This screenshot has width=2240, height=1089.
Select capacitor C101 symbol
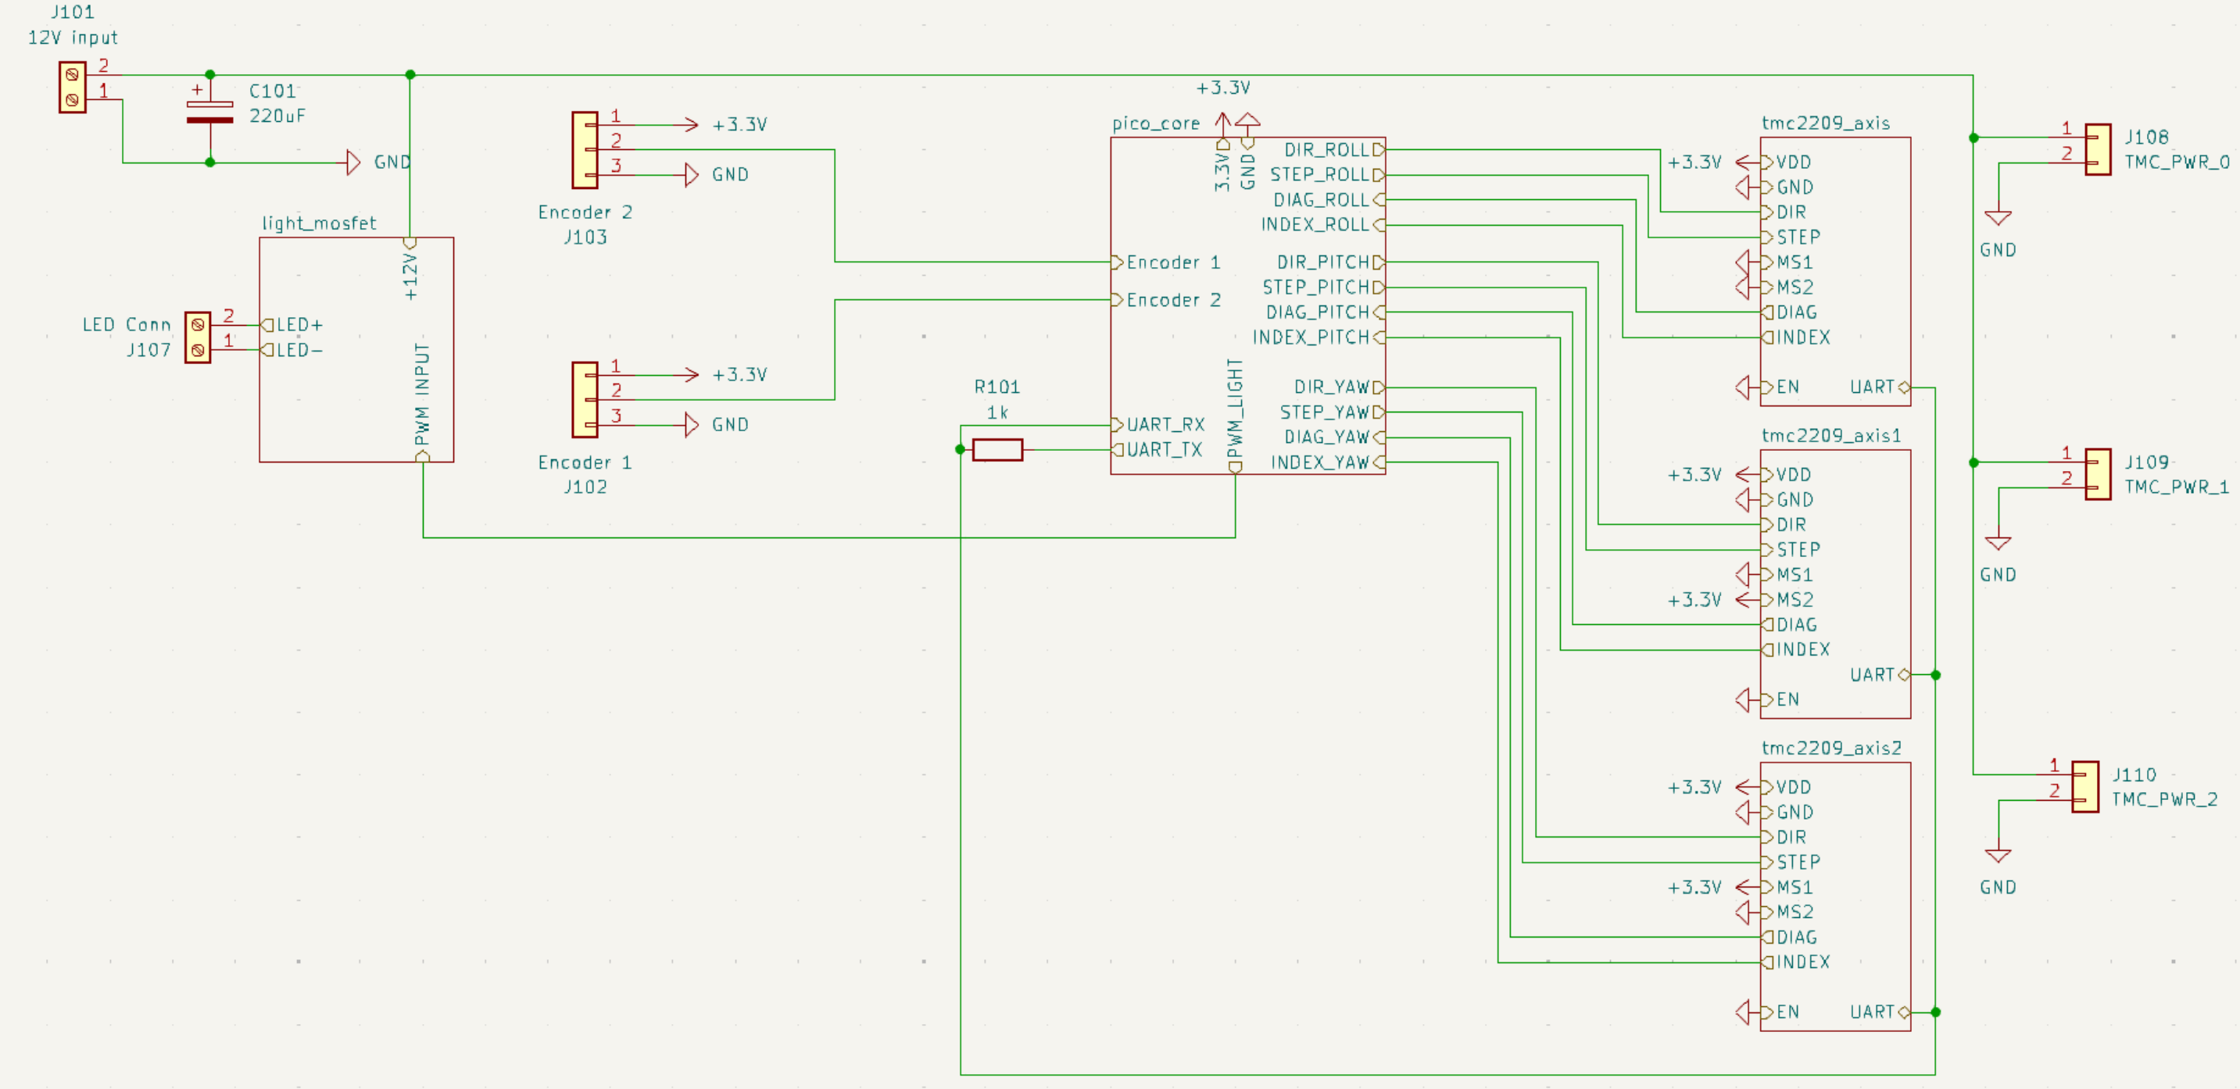[x=209, y=113]
